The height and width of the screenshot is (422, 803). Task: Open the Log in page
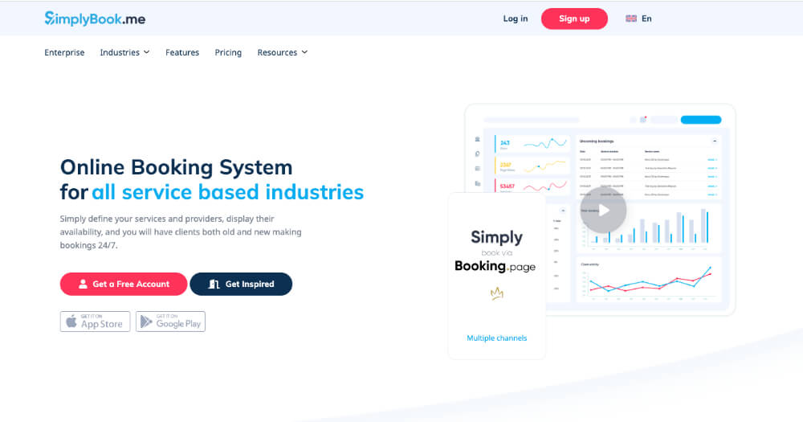pyautogui.click(x=516, y=18)
